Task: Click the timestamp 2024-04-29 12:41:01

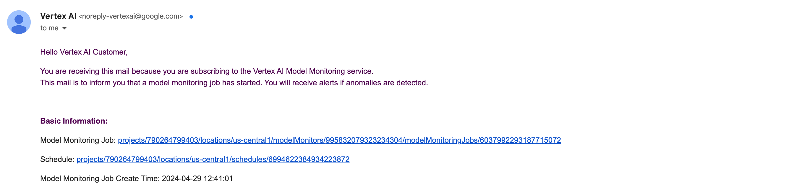Action: [x=197, y=179]
